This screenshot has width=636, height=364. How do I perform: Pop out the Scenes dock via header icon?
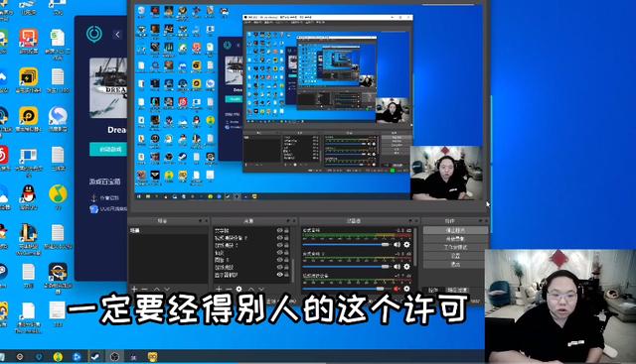200,220
